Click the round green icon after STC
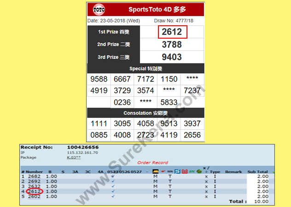 (199, 172)
